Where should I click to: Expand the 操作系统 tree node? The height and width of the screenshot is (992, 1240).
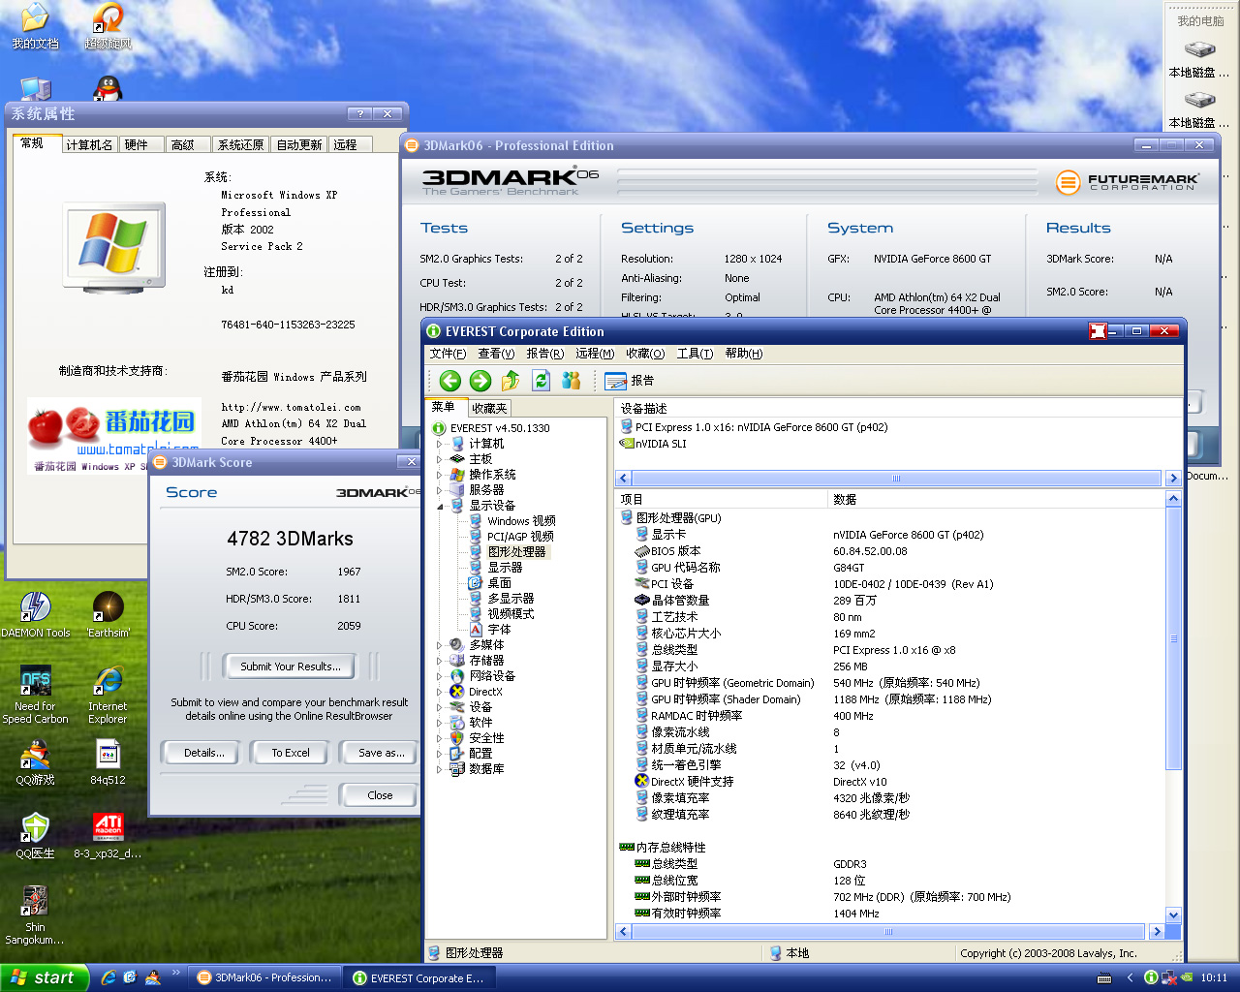439,475
